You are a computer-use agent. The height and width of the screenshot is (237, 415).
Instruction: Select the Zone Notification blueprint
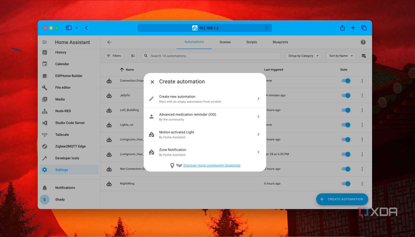pos(205,152)
